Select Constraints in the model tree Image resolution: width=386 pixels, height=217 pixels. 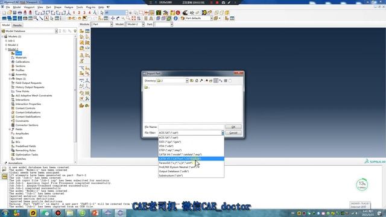22,121
